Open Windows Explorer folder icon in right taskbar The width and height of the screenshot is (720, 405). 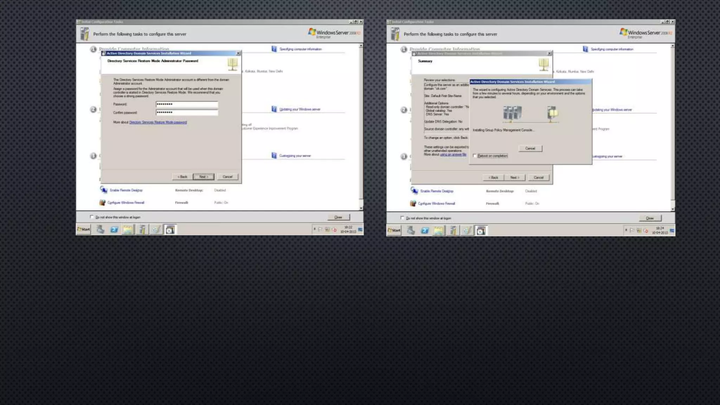(439, 231)
